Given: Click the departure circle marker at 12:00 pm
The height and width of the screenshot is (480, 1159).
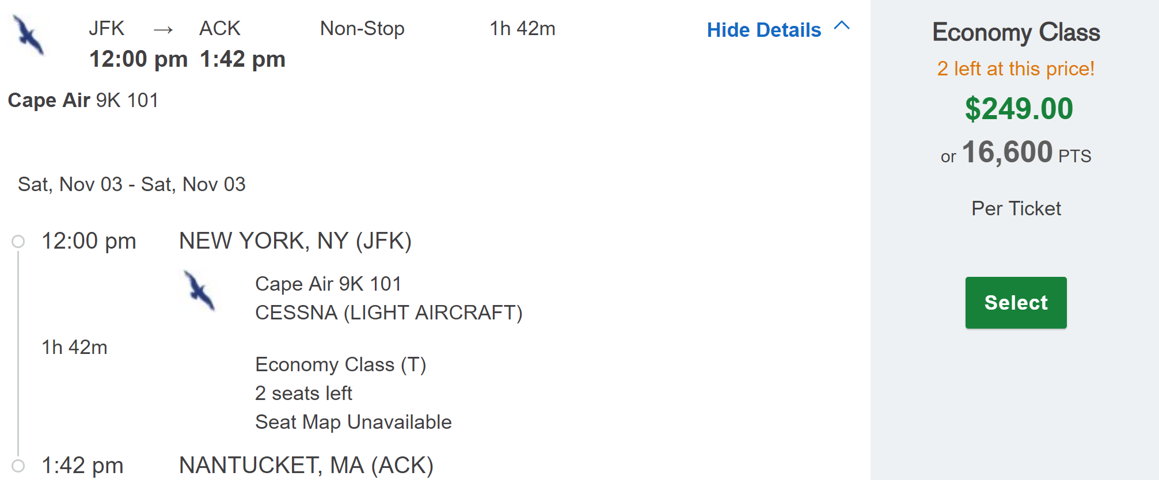Looking at the screenshot, I should pyautogui.click(x=18, y=241).
